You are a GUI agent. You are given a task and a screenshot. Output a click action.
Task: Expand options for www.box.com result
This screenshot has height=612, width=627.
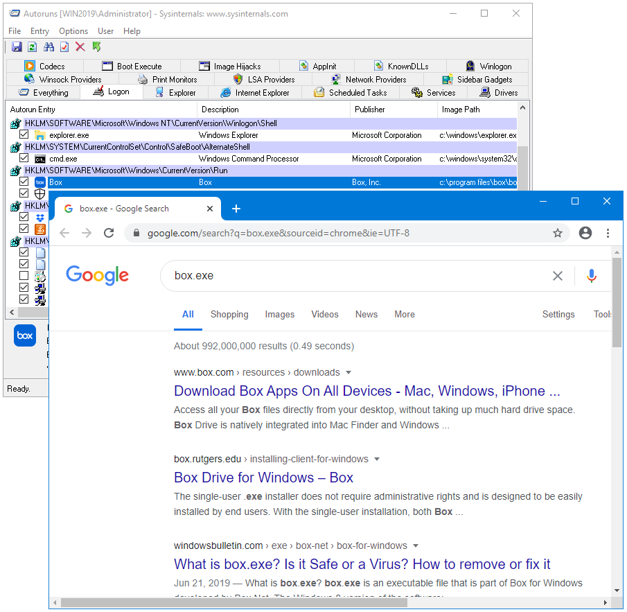tap(348, 372)
